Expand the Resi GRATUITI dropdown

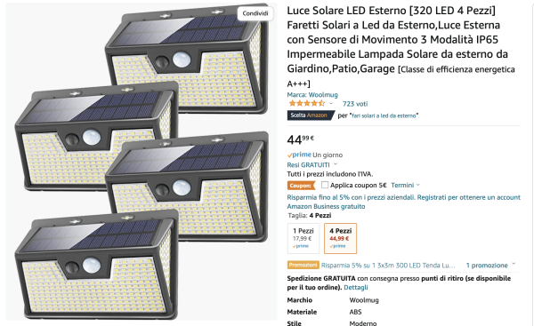[311, 165]
